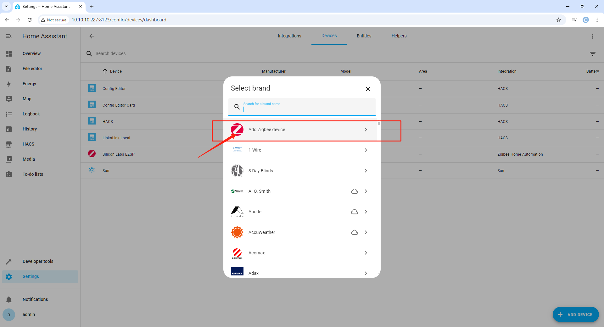Open the Notifications bell

click(x=9, y=300)
